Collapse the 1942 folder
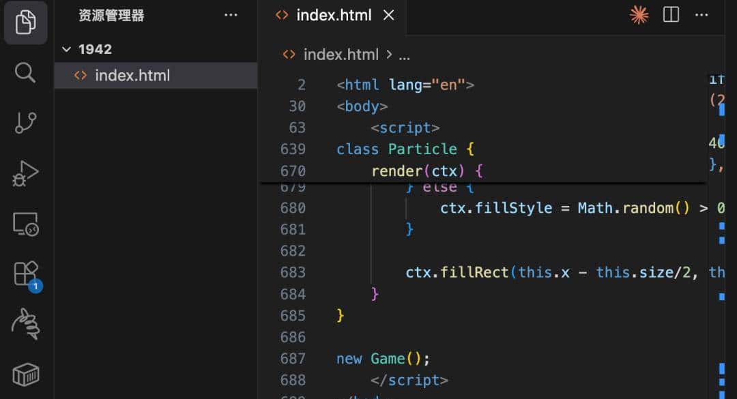 pos(67,49)
